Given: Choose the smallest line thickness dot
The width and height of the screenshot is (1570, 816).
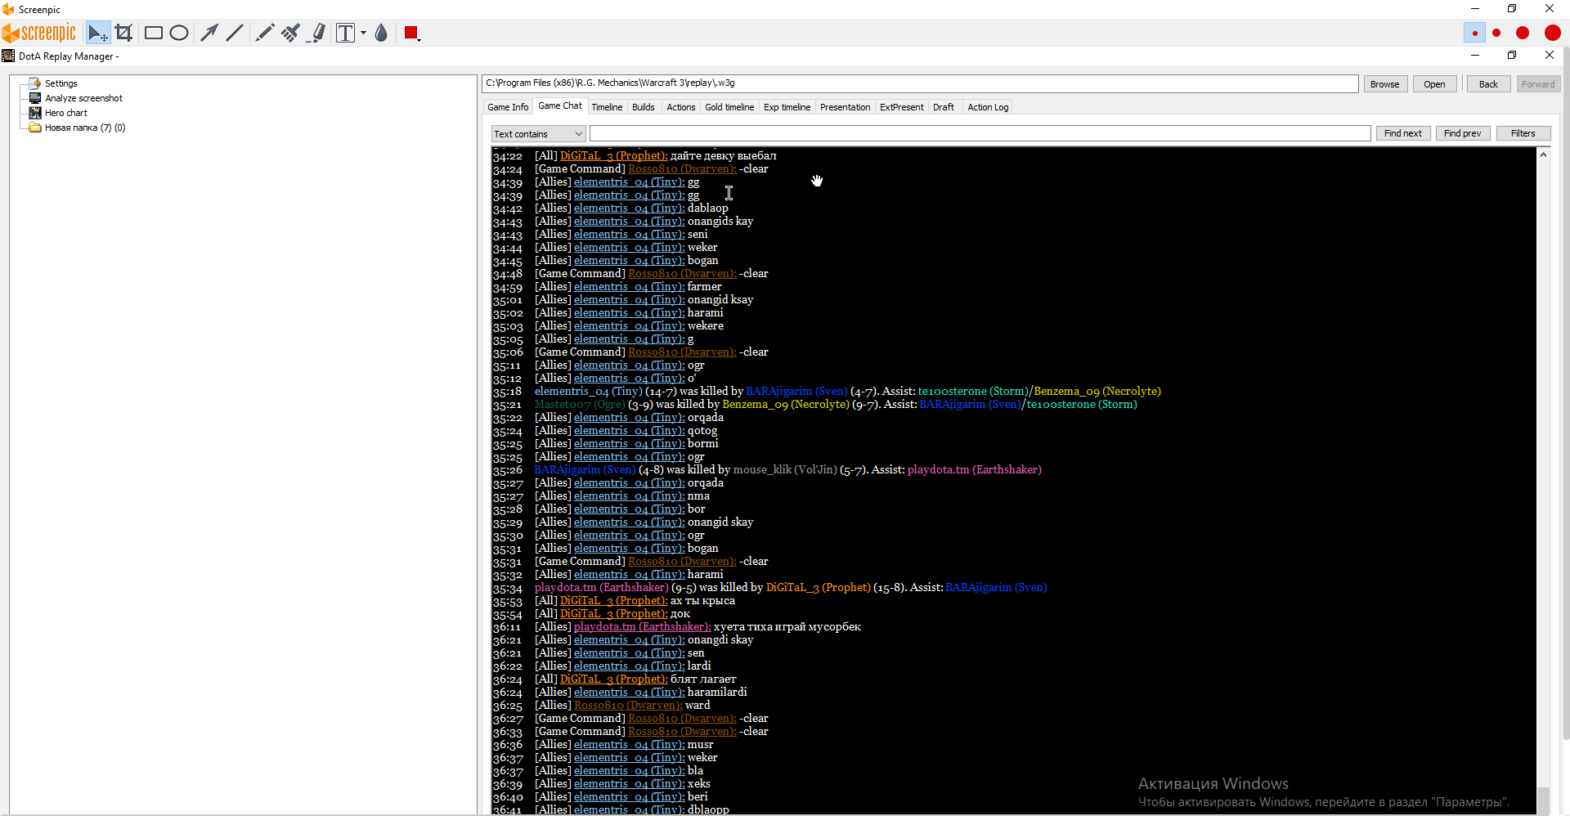Looking at the screenshot, I should (x=1474, y=33).
